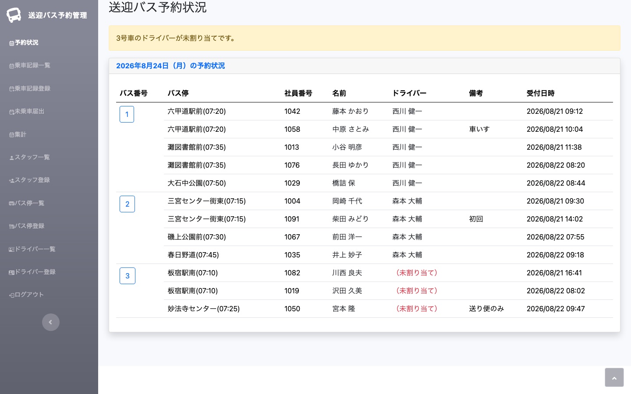Click the name 藤本 かおり

coord(351,111)
